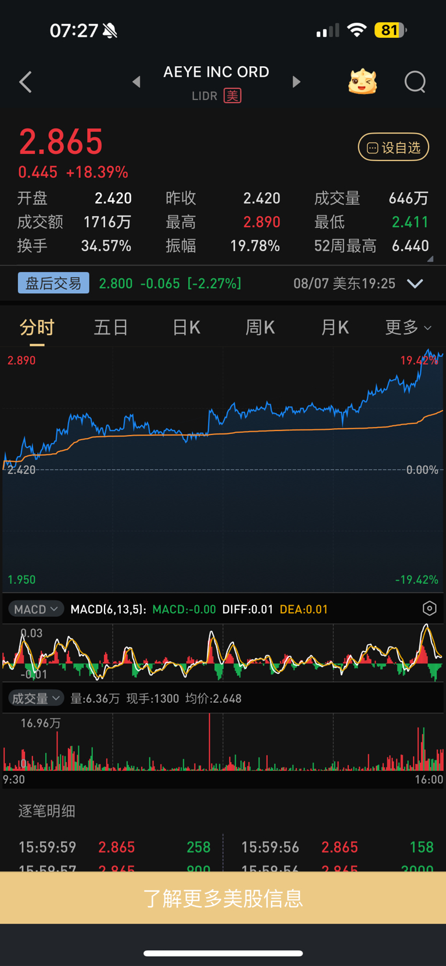
Task: Switch to the 周K tab
Action: (x=260, y=328)
